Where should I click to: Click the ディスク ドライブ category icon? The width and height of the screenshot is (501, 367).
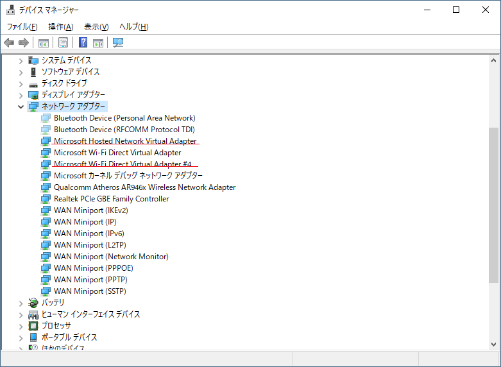tap(33, 85)
